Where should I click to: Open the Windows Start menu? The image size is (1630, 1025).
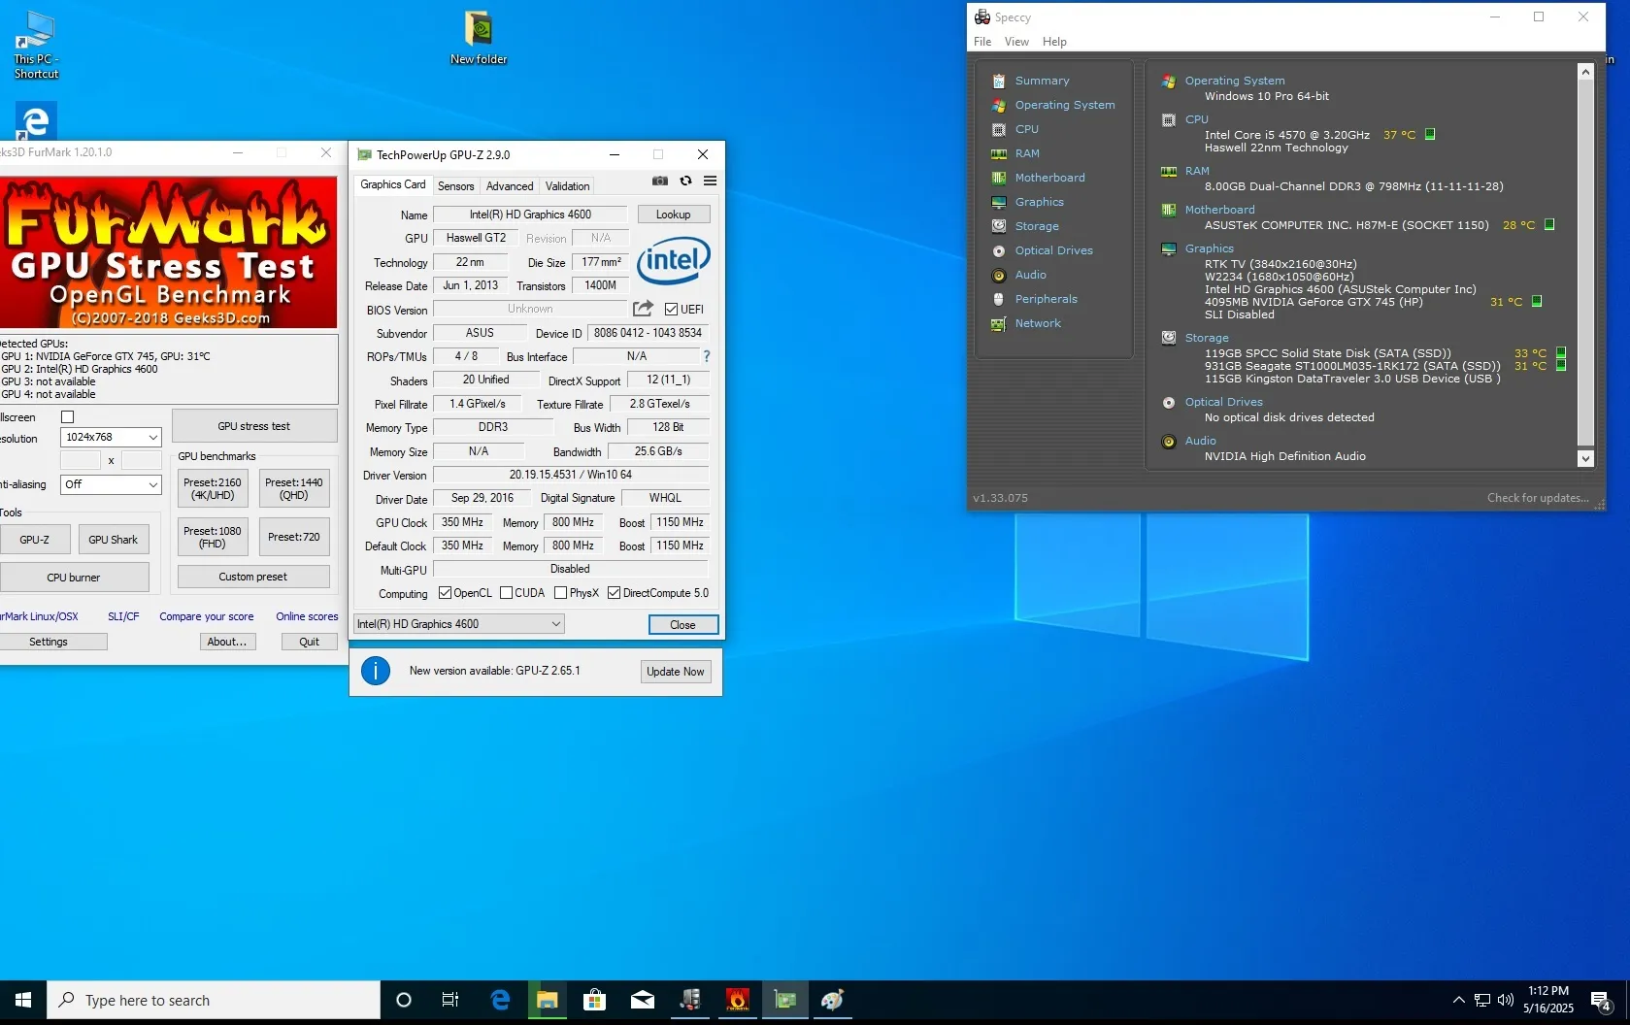tap(23, 1000)
